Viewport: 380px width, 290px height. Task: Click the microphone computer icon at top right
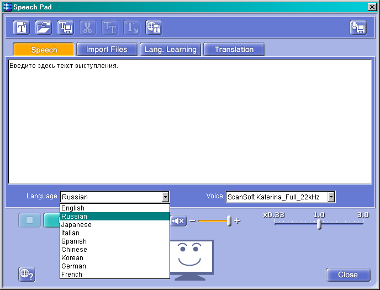pos(358,28)
